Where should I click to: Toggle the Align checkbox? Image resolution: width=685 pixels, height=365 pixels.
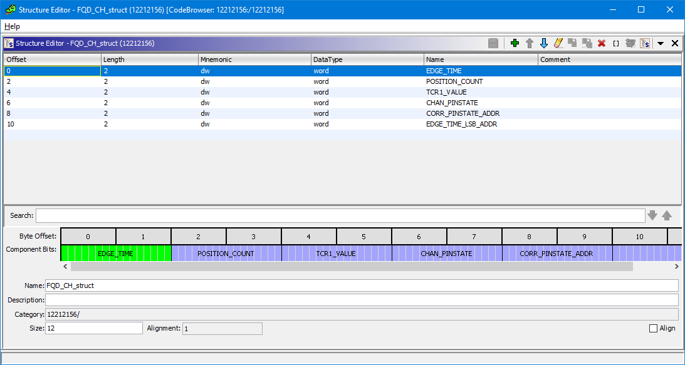(652, 328)
